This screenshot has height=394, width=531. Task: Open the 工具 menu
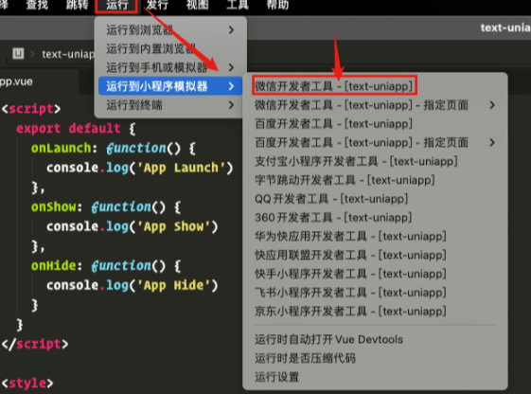click(x=237, y=5)
